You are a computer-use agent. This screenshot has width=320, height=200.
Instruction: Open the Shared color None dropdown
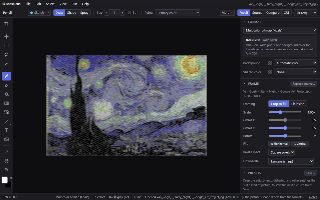[295, 72]
